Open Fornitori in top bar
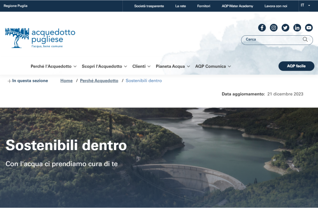This screenshot has height=209, width=318. point(204,6)
